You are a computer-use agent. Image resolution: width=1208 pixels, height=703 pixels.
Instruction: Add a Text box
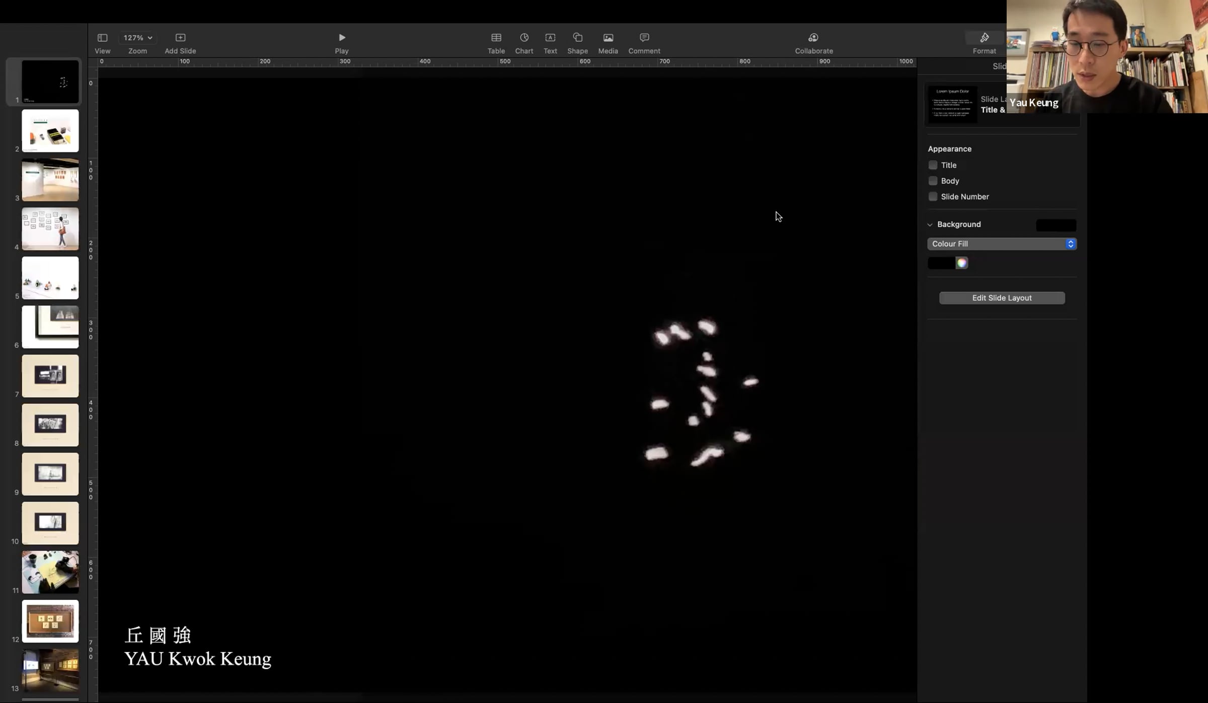tap(550, 38)
